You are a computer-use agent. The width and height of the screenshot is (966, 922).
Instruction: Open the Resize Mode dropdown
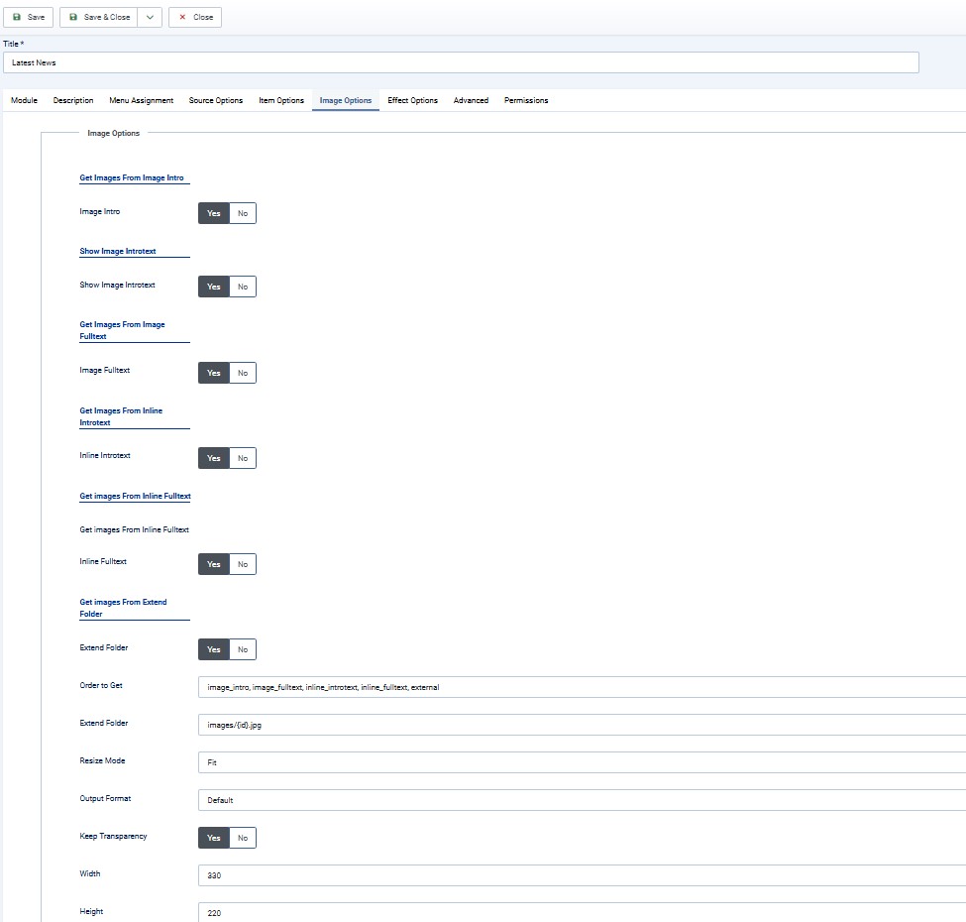[x=582, y=762]
